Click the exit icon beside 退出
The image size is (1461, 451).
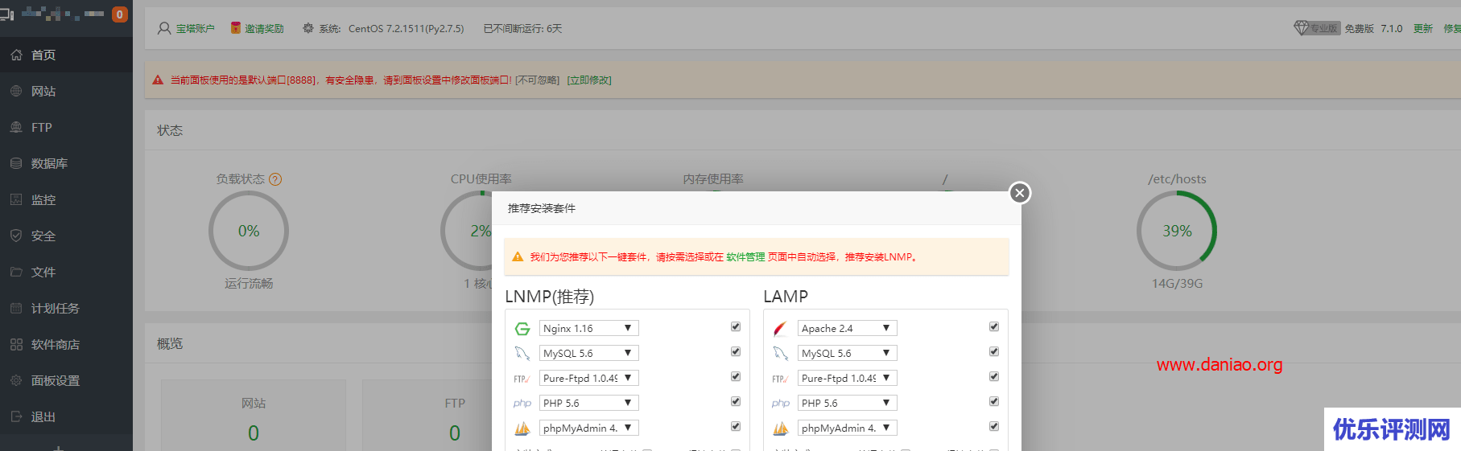[16, 416]
